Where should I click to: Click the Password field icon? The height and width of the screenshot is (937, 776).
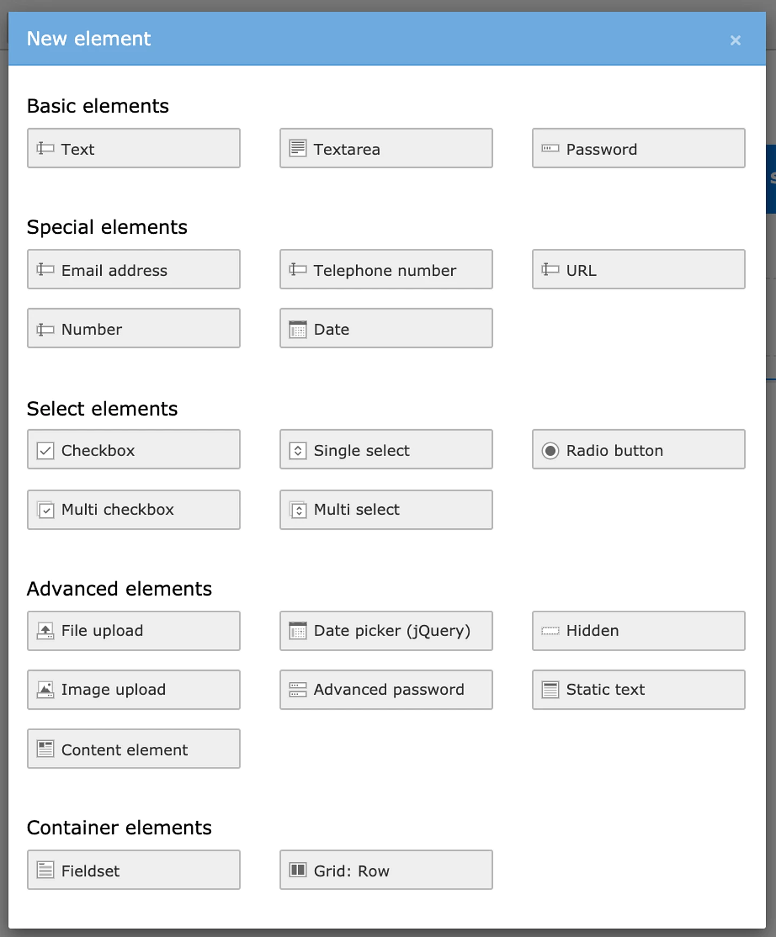550,149
